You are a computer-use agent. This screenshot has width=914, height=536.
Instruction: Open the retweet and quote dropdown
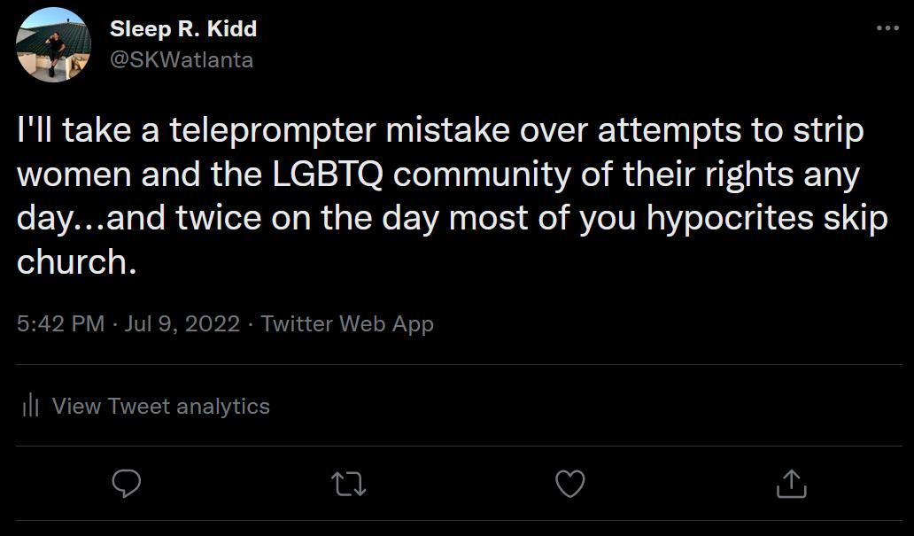tap(349, 484)
